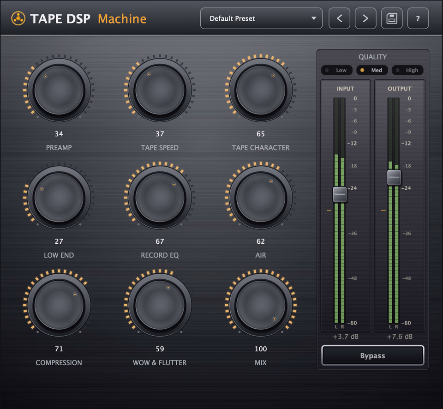Save preset with the floppy disk icon
The width and height of the screenshot is (443, 409).
392,18
